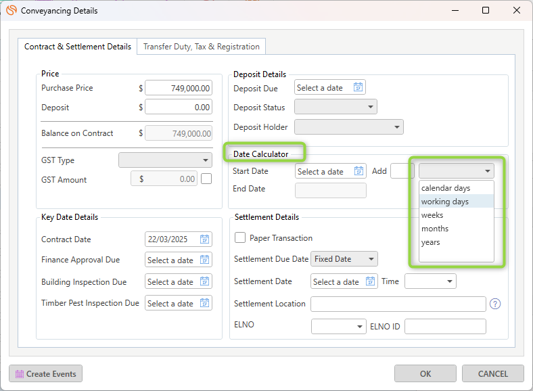This screenshot has width=533, height=391.
Task: Open the Deposit Due calendar picker icon
Action: click(x=358, y=87)
